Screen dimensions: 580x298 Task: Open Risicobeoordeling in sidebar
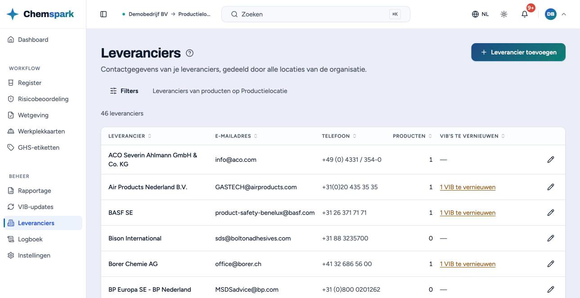(x=43, y=99)
